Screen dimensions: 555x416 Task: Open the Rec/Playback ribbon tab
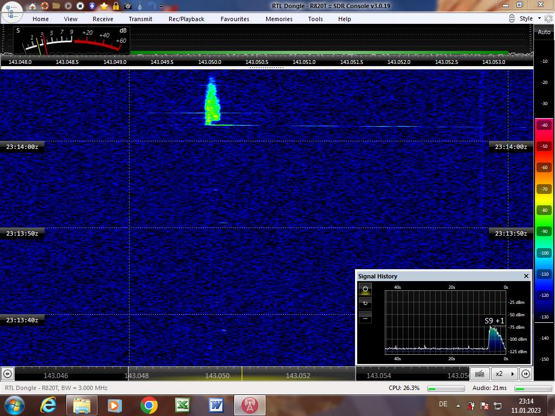pyautogui.click(x=186, y=19)
